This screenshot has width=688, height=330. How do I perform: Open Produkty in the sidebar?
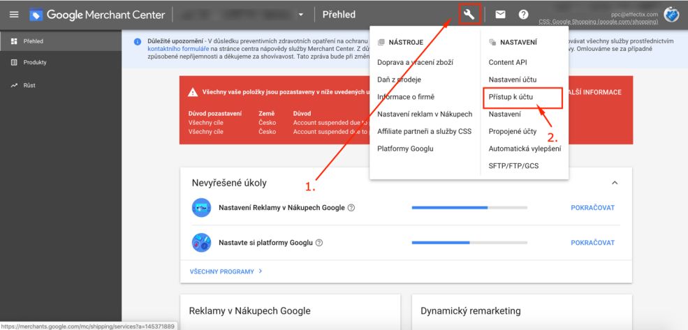tap(61, 62)
